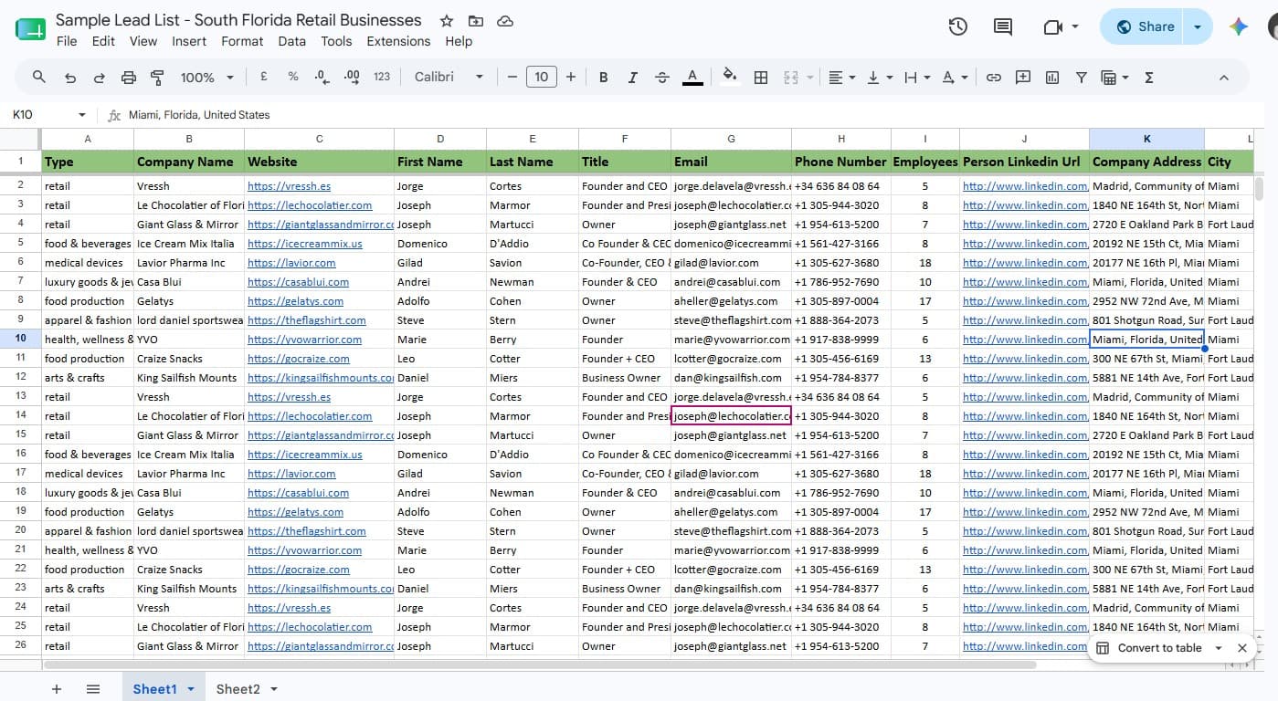Open Sheet2 tab options arrow
Viewport: 1278px width, 701px height.
tap(273, 689)
